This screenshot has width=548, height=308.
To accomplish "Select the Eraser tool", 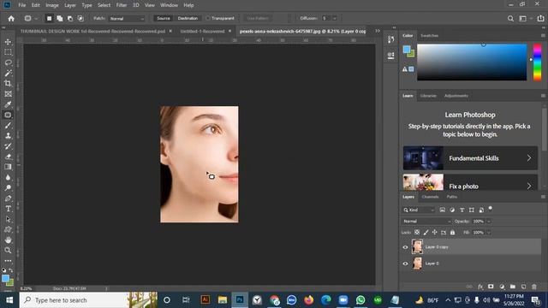I will [x=8, y=157].
